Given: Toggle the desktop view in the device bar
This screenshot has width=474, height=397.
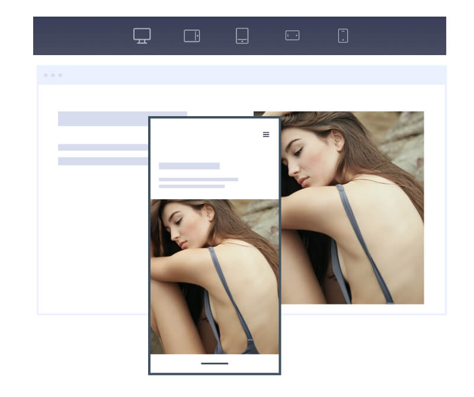Looking at the screenshot, I should click(x=141, y=36).
